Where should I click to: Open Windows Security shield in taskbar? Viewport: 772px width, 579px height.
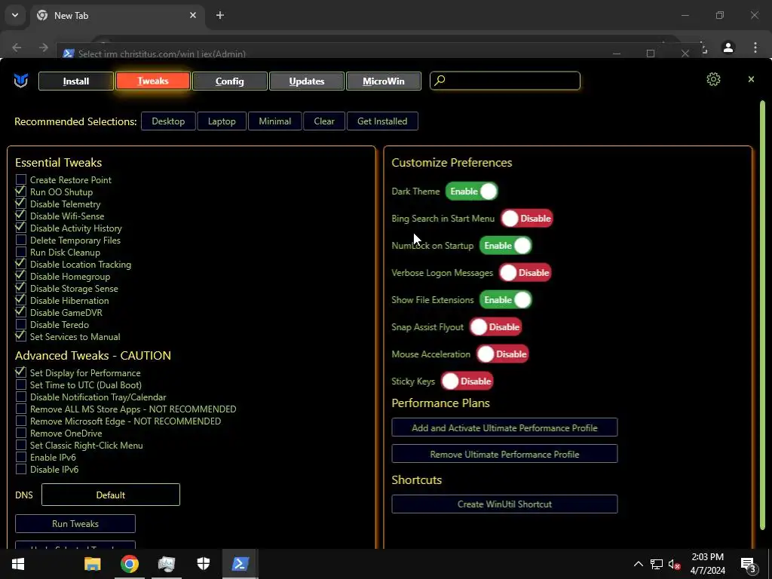tap(204, 564)
